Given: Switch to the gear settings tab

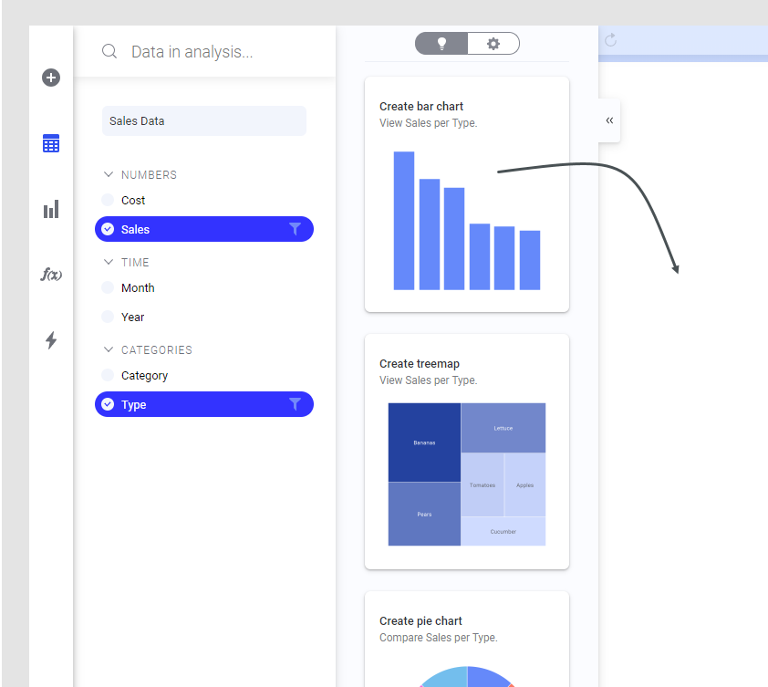Looking at the screenshot, I should click(493, 44).
